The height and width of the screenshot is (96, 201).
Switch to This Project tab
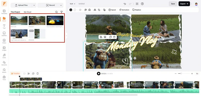(x=15, y=12)
